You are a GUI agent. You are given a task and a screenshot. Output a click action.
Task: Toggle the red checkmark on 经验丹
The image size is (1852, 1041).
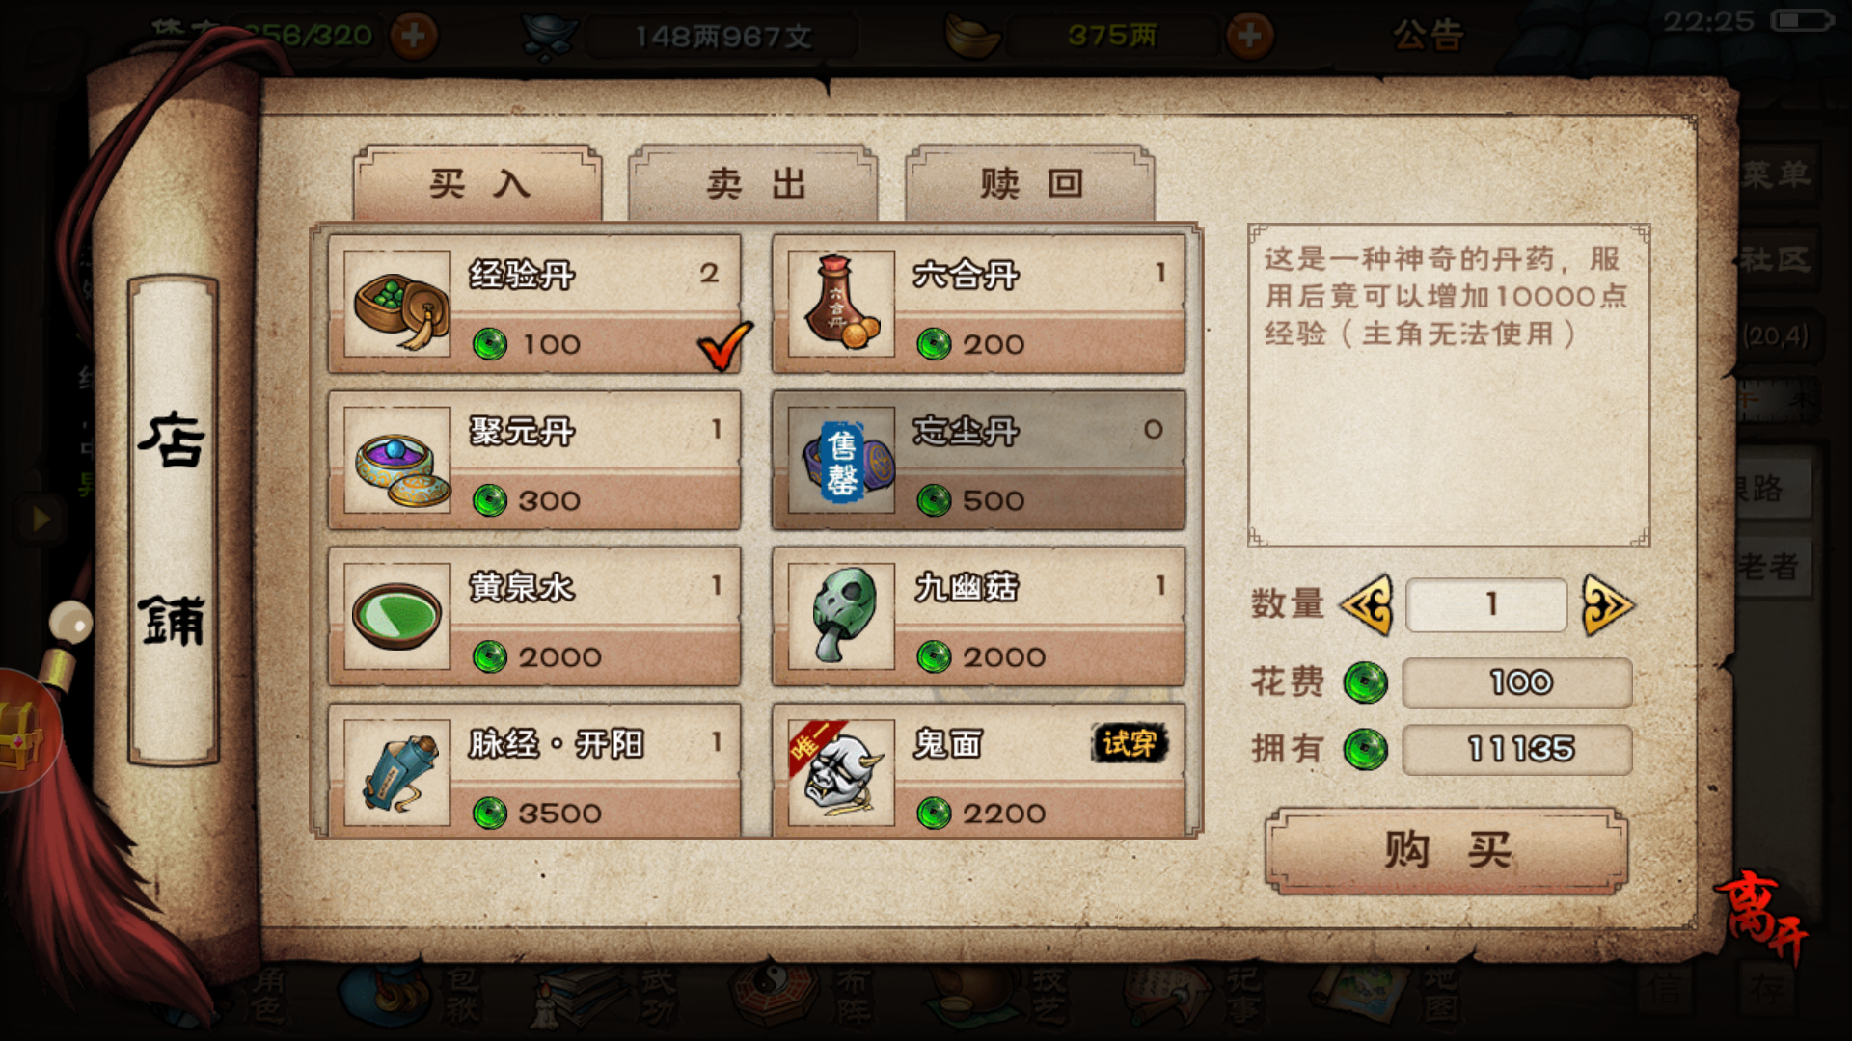724,346
